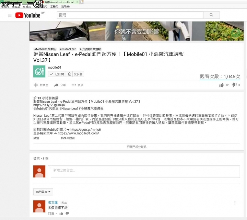Click the 1 秒前 comment timestamp
This screenshot has width=247, height=220.
pos(63,203)
